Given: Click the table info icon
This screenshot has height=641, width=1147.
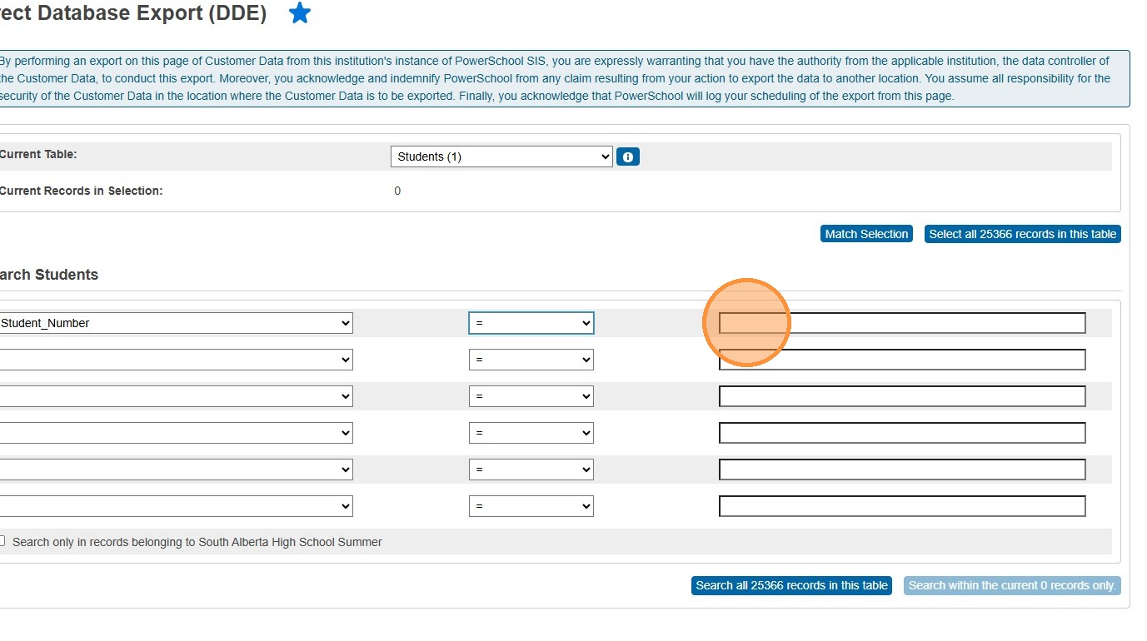Looking at the screenshot, I should (x=628, y=157).
